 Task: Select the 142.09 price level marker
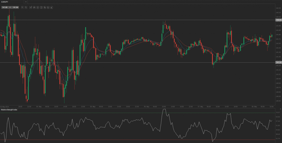pos(279,20)
